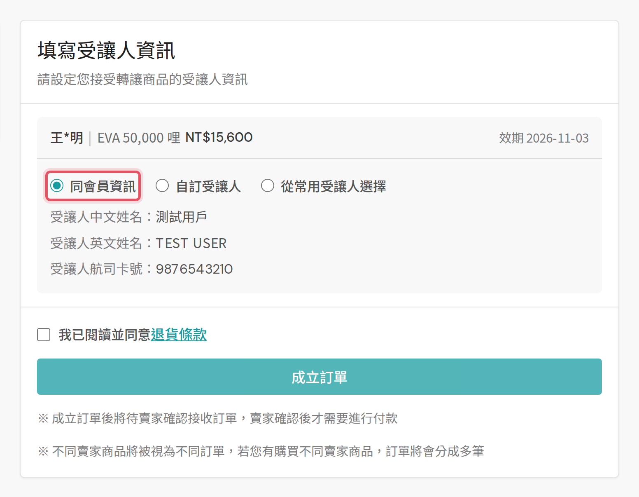Open the 退貨條款 link
The image size is (639, 497).
[x=179, y=335]
